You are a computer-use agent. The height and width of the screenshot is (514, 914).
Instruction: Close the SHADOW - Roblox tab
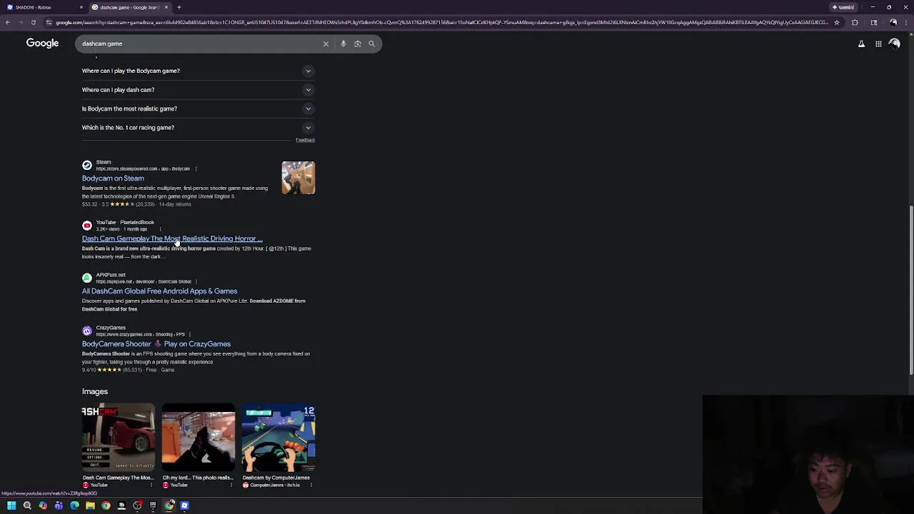coord(81,7)
